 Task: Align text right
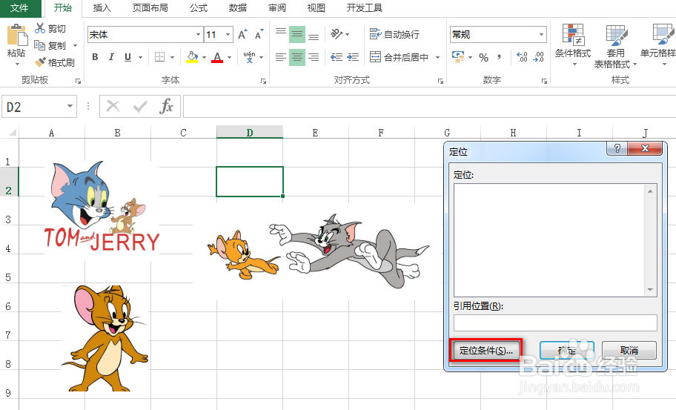[314, 57]
